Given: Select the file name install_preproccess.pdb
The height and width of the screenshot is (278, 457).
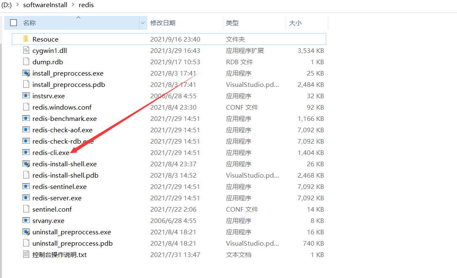Looking at the screenshot, I should (69, 85).
